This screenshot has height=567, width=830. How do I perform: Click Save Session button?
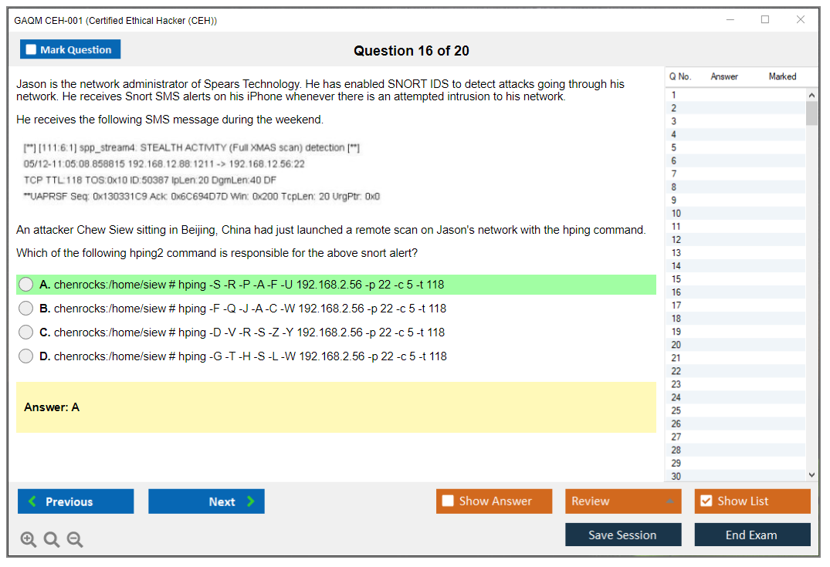tap(623, 535)
